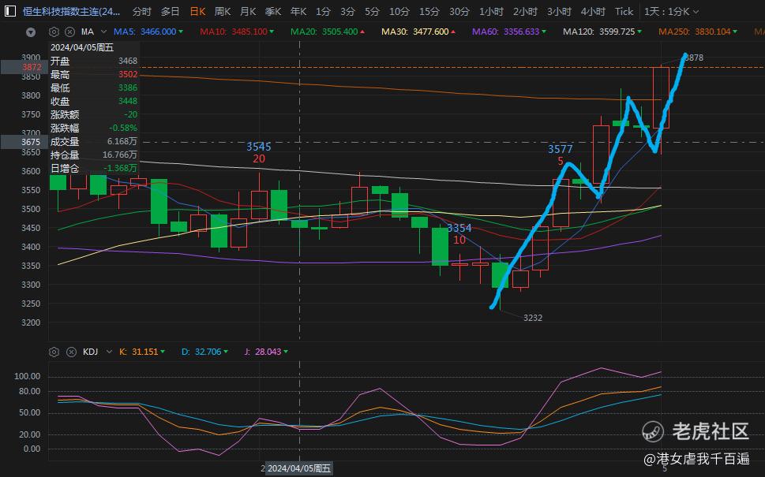This screenshot has width=765, height=477.
Task: Toggle the sidebar panel icon at top left
Action: [9, 11]
